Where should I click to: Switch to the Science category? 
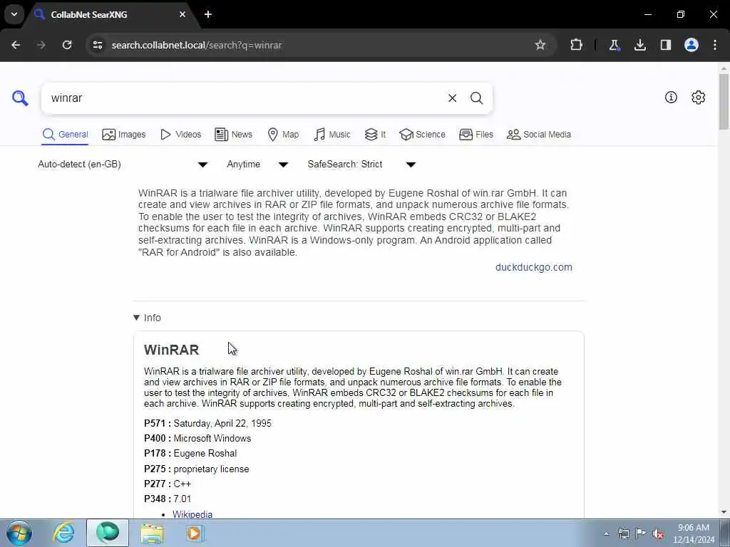(422, 135)
